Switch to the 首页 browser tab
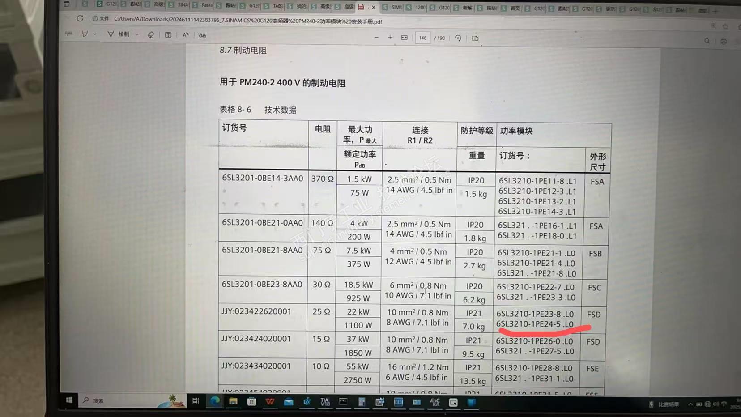 click(511, 8)
